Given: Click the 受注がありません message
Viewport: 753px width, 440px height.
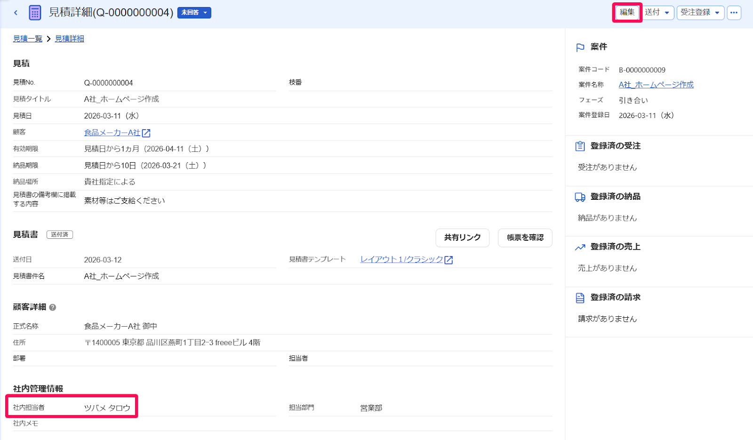Looking at the screenshot, I should [x=608, y=167].
